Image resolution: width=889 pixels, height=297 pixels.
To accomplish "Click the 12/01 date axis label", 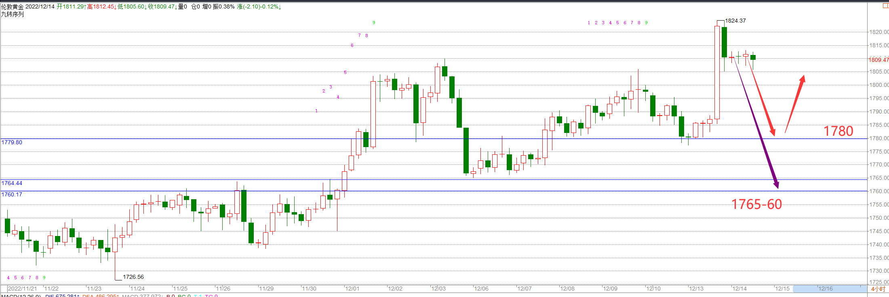I will click(352, 289).
